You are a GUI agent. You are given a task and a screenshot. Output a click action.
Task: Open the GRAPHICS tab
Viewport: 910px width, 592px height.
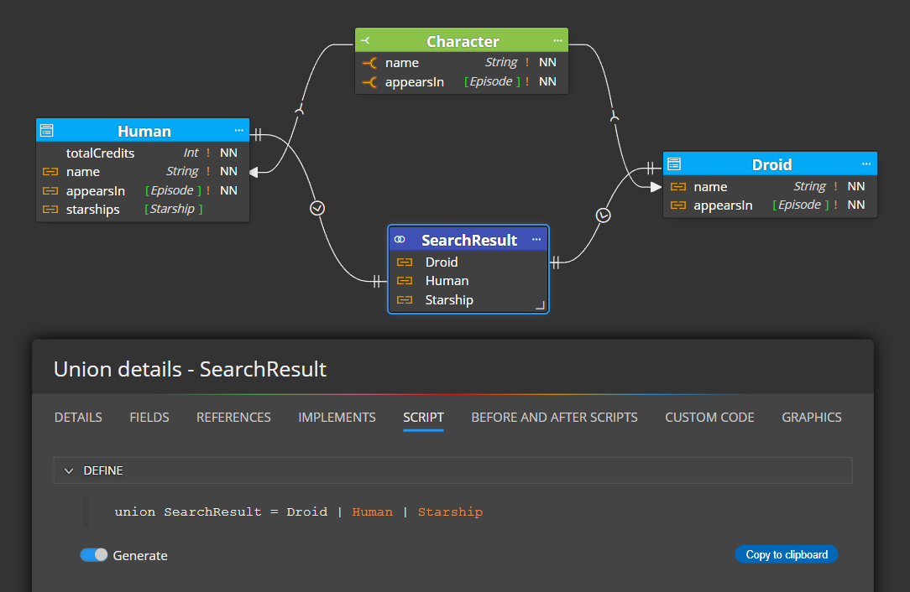(811, 417)
